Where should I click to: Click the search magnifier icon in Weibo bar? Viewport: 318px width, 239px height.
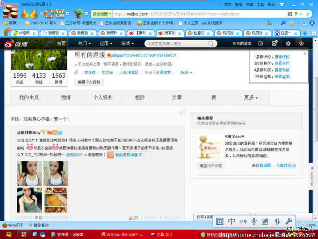(x=211, y=44)
